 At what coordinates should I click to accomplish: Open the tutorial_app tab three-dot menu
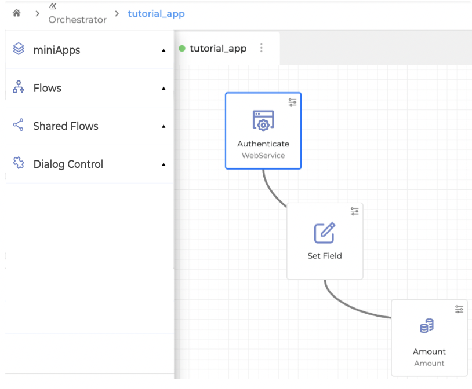point(262,48)
